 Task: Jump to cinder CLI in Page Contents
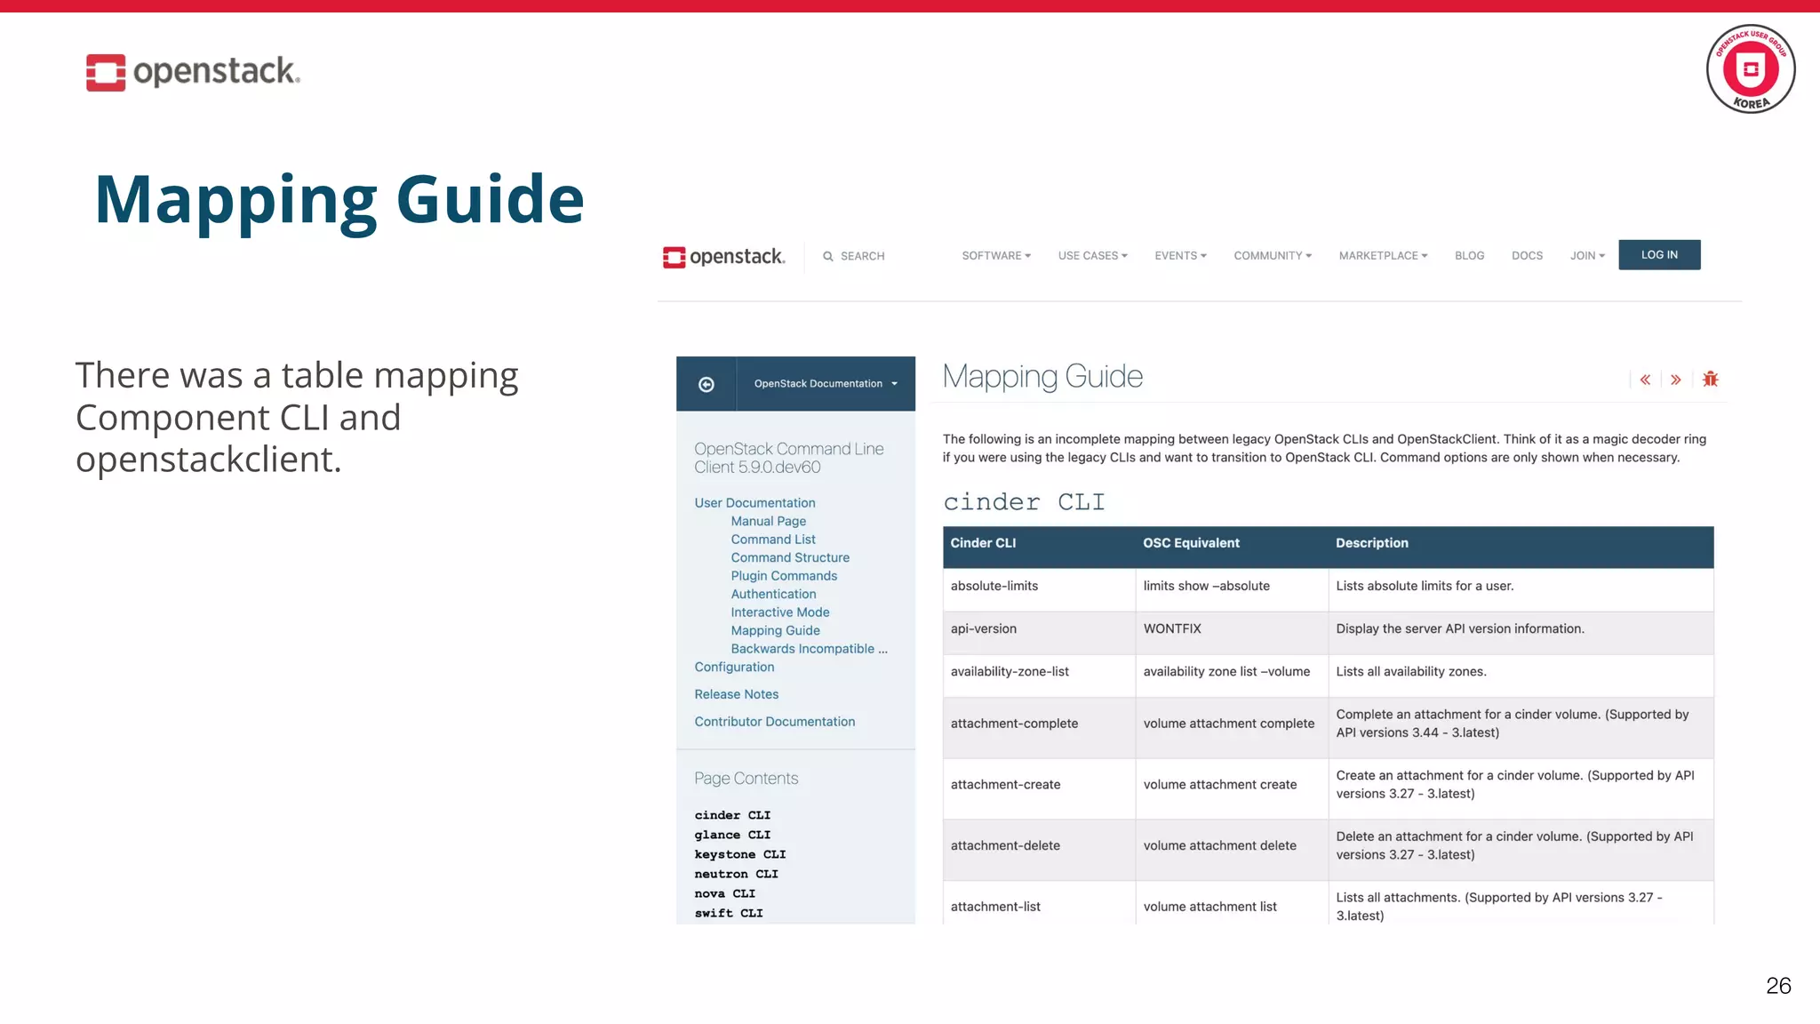732,816
